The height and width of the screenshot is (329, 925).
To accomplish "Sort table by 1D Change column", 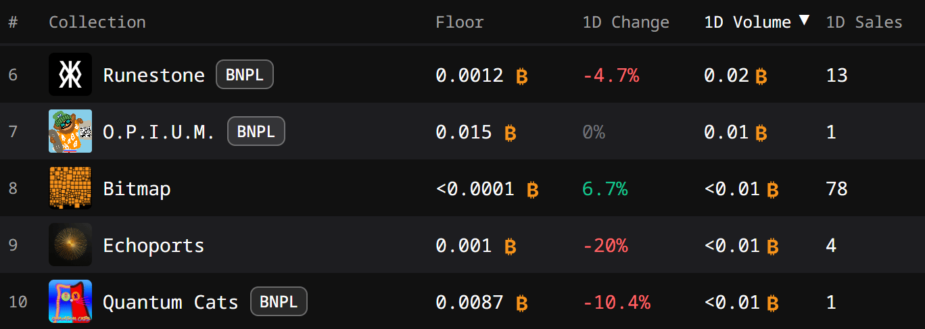I will tap(625, 22).
